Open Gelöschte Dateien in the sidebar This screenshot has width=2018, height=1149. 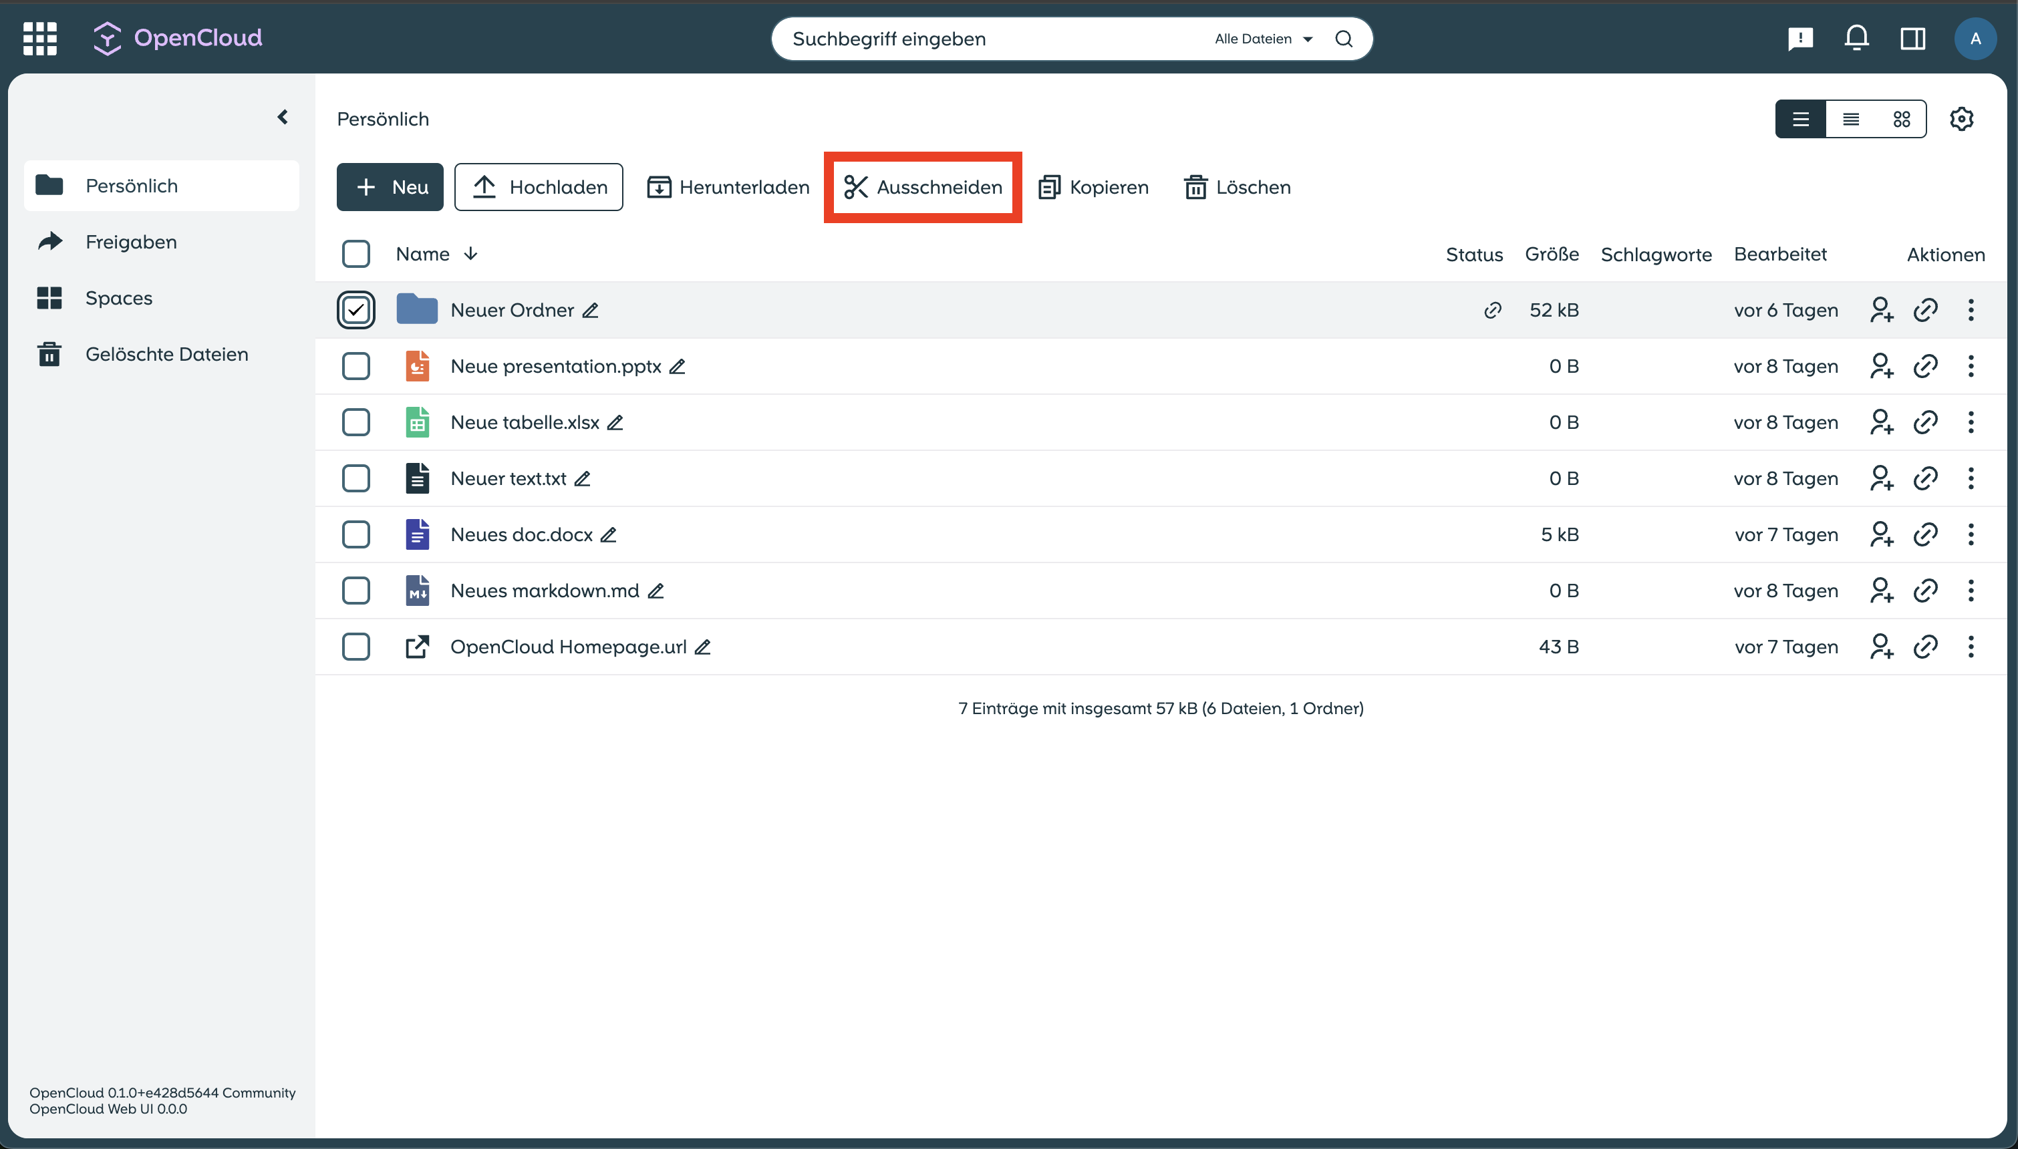[x=162, y=354]
